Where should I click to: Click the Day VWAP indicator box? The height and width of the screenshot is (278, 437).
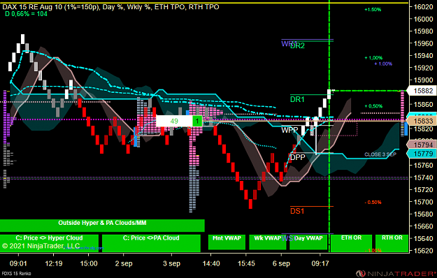coord(308,242)
